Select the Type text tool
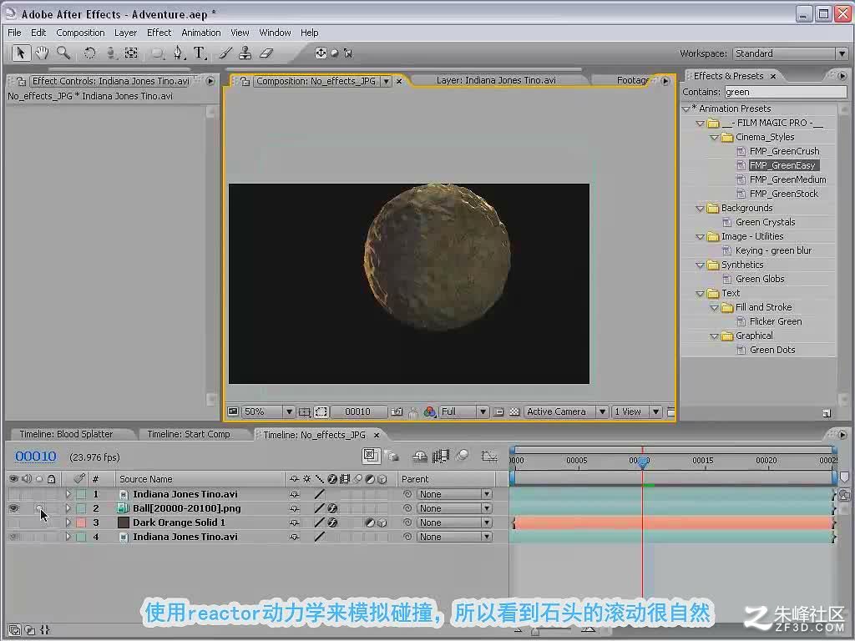This screenshot has width=855, height=641. (x=200, y=53)
